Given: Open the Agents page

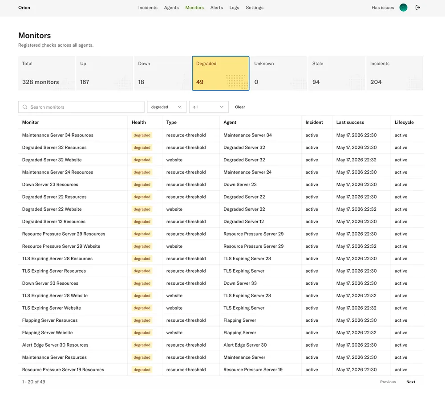Looking at the screenshot, I should 171,8.
